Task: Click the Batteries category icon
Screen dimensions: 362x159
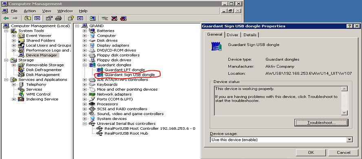Action: [92, 30]
